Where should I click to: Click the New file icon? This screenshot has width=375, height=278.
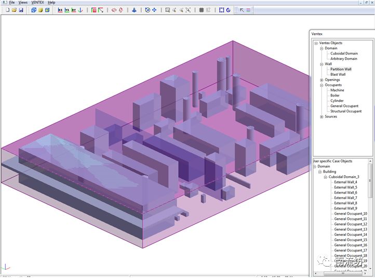[8, 10]
